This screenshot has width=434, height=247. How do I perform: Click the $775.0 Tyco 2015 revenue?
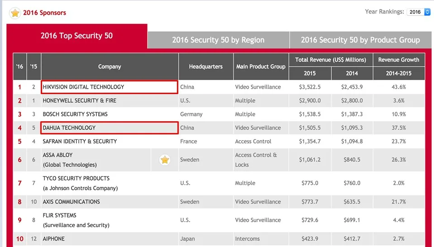pyautogui.click(x=310, y=183)
